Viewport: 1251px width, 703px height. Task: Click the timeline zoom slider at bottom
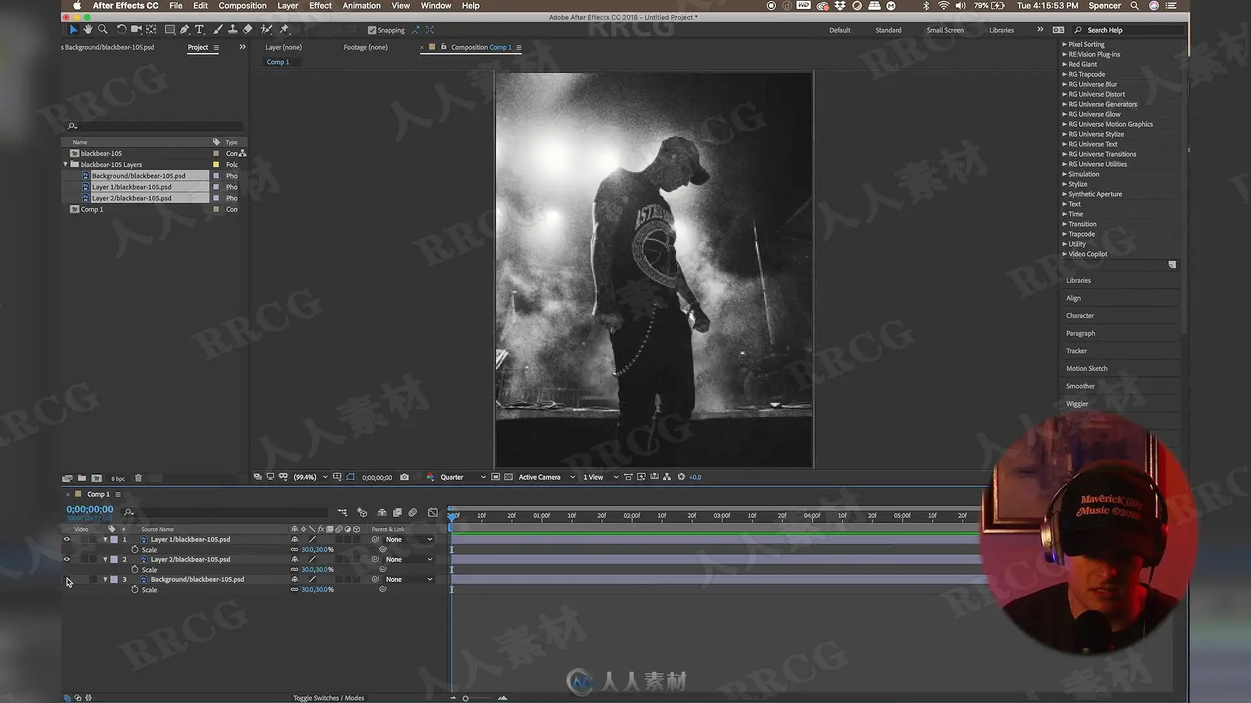[465, 698]
